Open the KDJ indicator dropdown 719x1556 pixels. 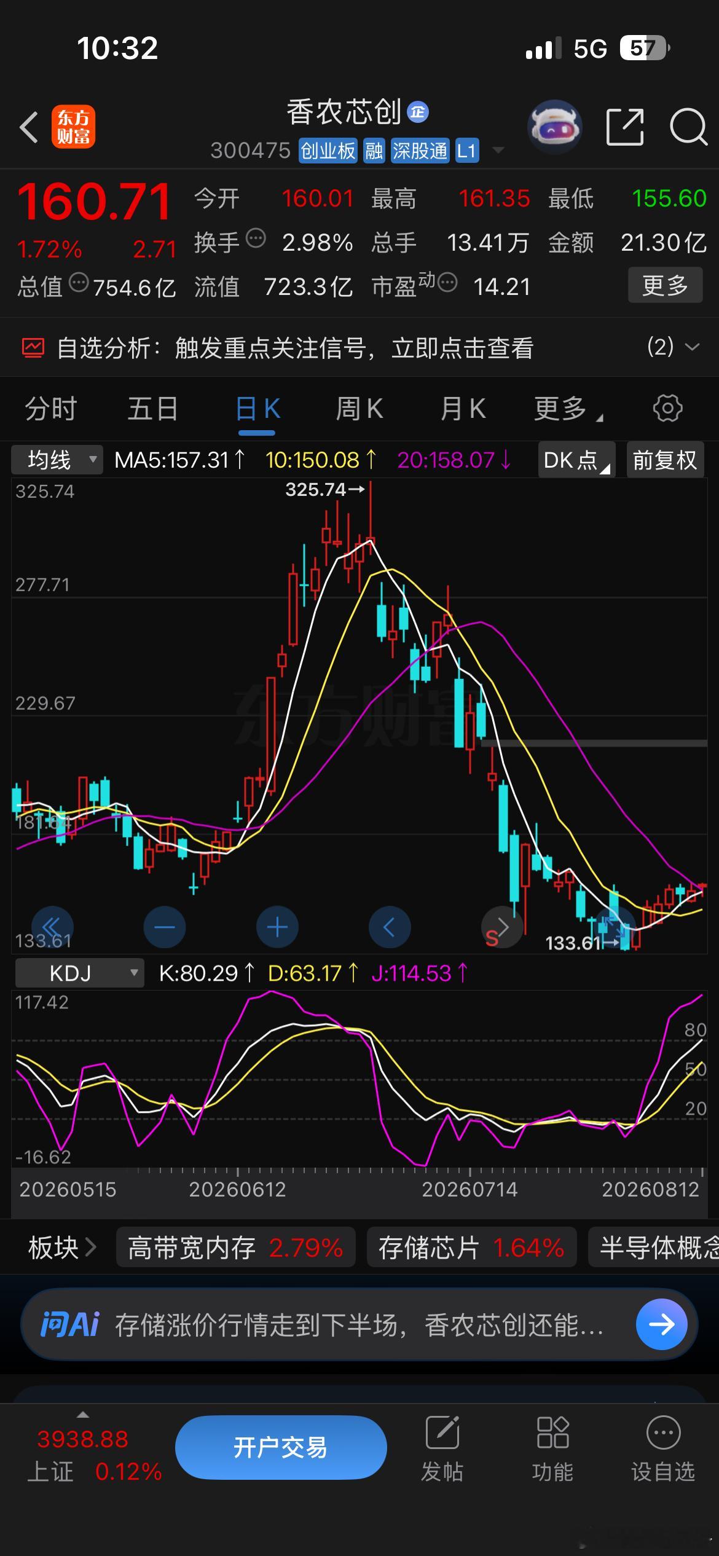pos(79,973)
